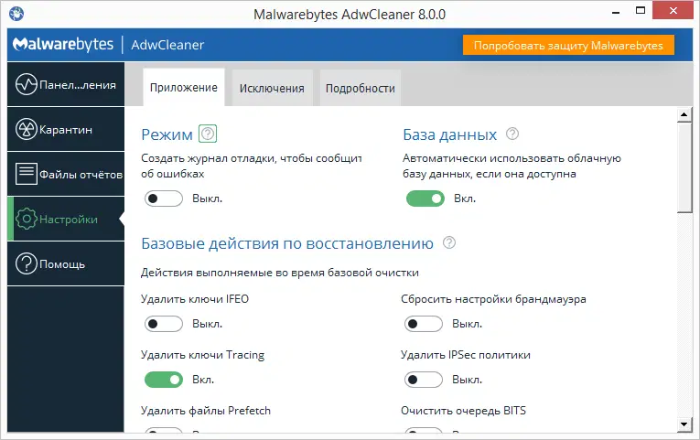
Task: Switch to the Приложение tab
Action: pyautogui.click(x=184, y=88)
